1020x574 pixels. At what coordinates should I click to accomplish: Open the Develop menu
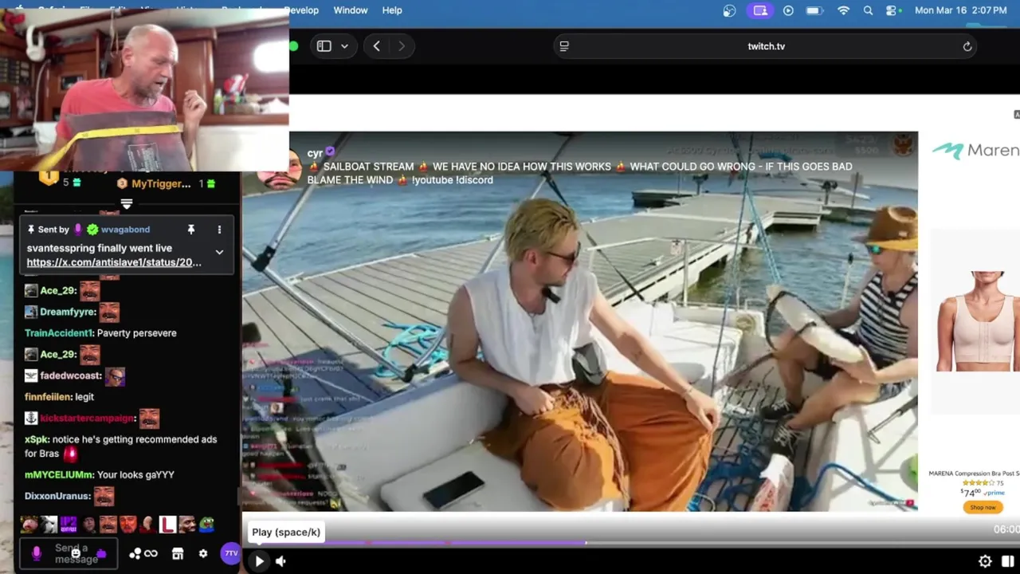[x=301, y=10]
